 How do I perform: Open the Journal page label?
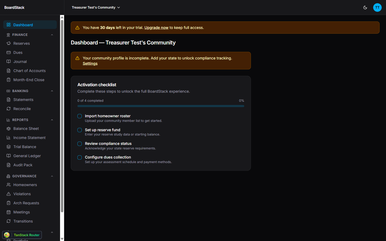click(20, 62)
